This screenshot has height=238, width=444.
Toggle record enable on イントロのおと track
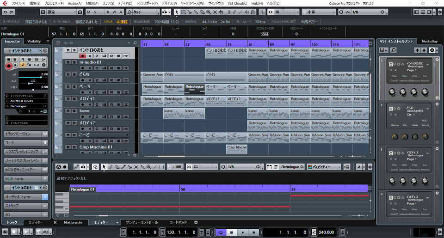coord(83,56)
